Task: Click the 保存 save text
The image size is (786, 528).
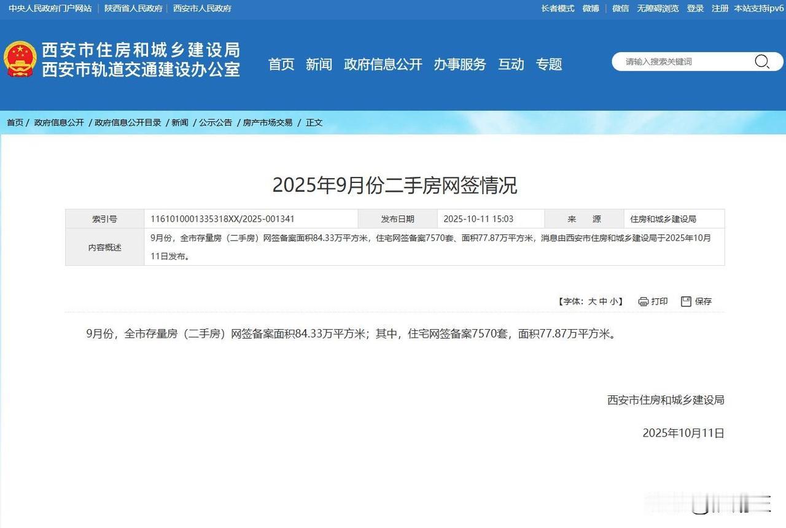Action: (x=703, y=301)
